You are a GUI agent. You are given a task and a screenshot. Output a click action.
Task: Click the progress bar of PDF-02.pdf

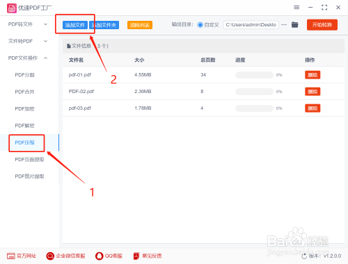tap(255, 92)
